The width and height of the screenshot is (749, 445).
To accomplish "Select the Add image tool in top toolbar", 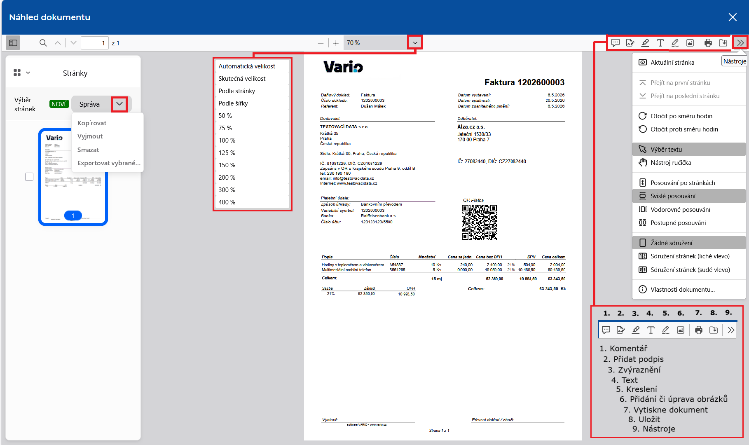I will (690, 43).
